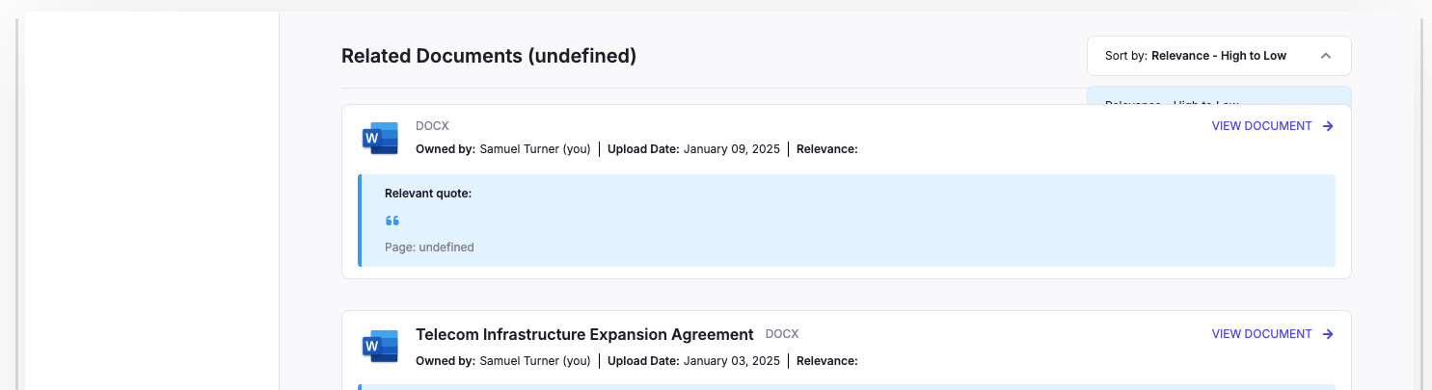The width and height of the screenshot is (1432, 390).
Task: Click the Page: undefined text
Action: pos(429,247)
